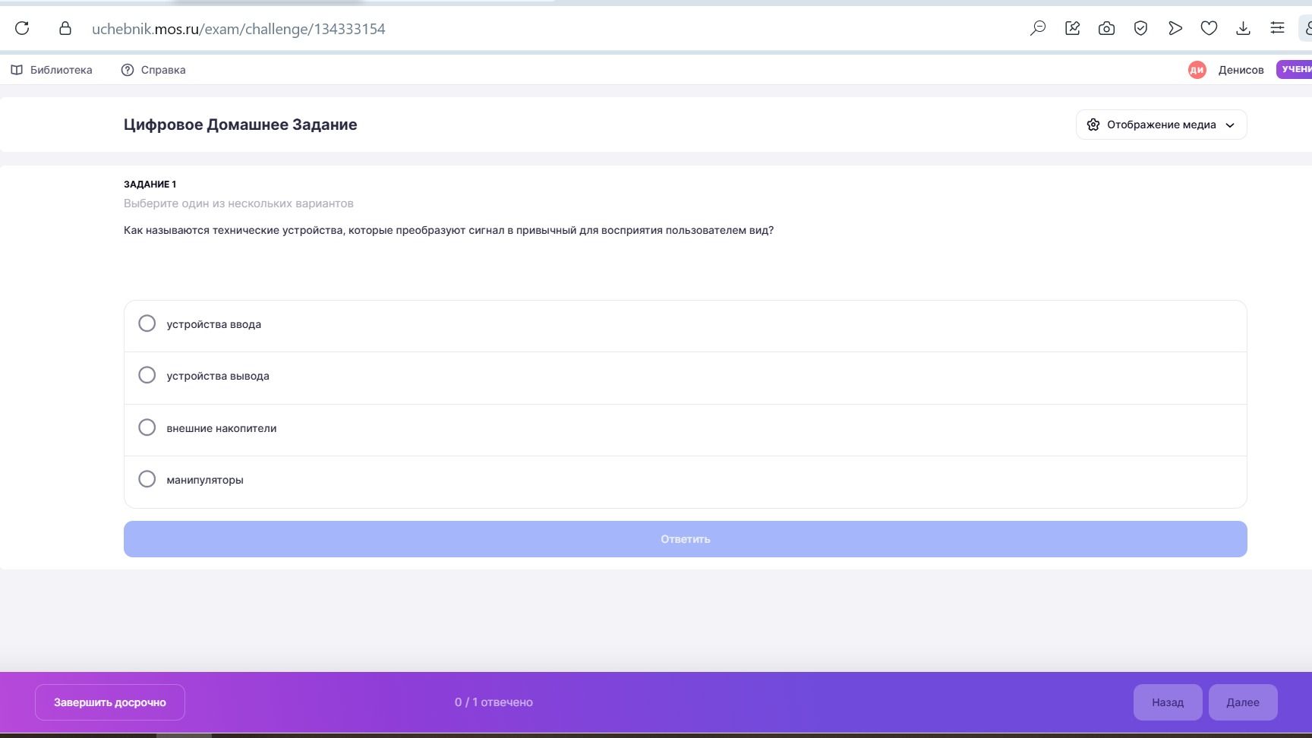
Task: Add page to favorites with the heart icon
Action: tap(1209, 28)
